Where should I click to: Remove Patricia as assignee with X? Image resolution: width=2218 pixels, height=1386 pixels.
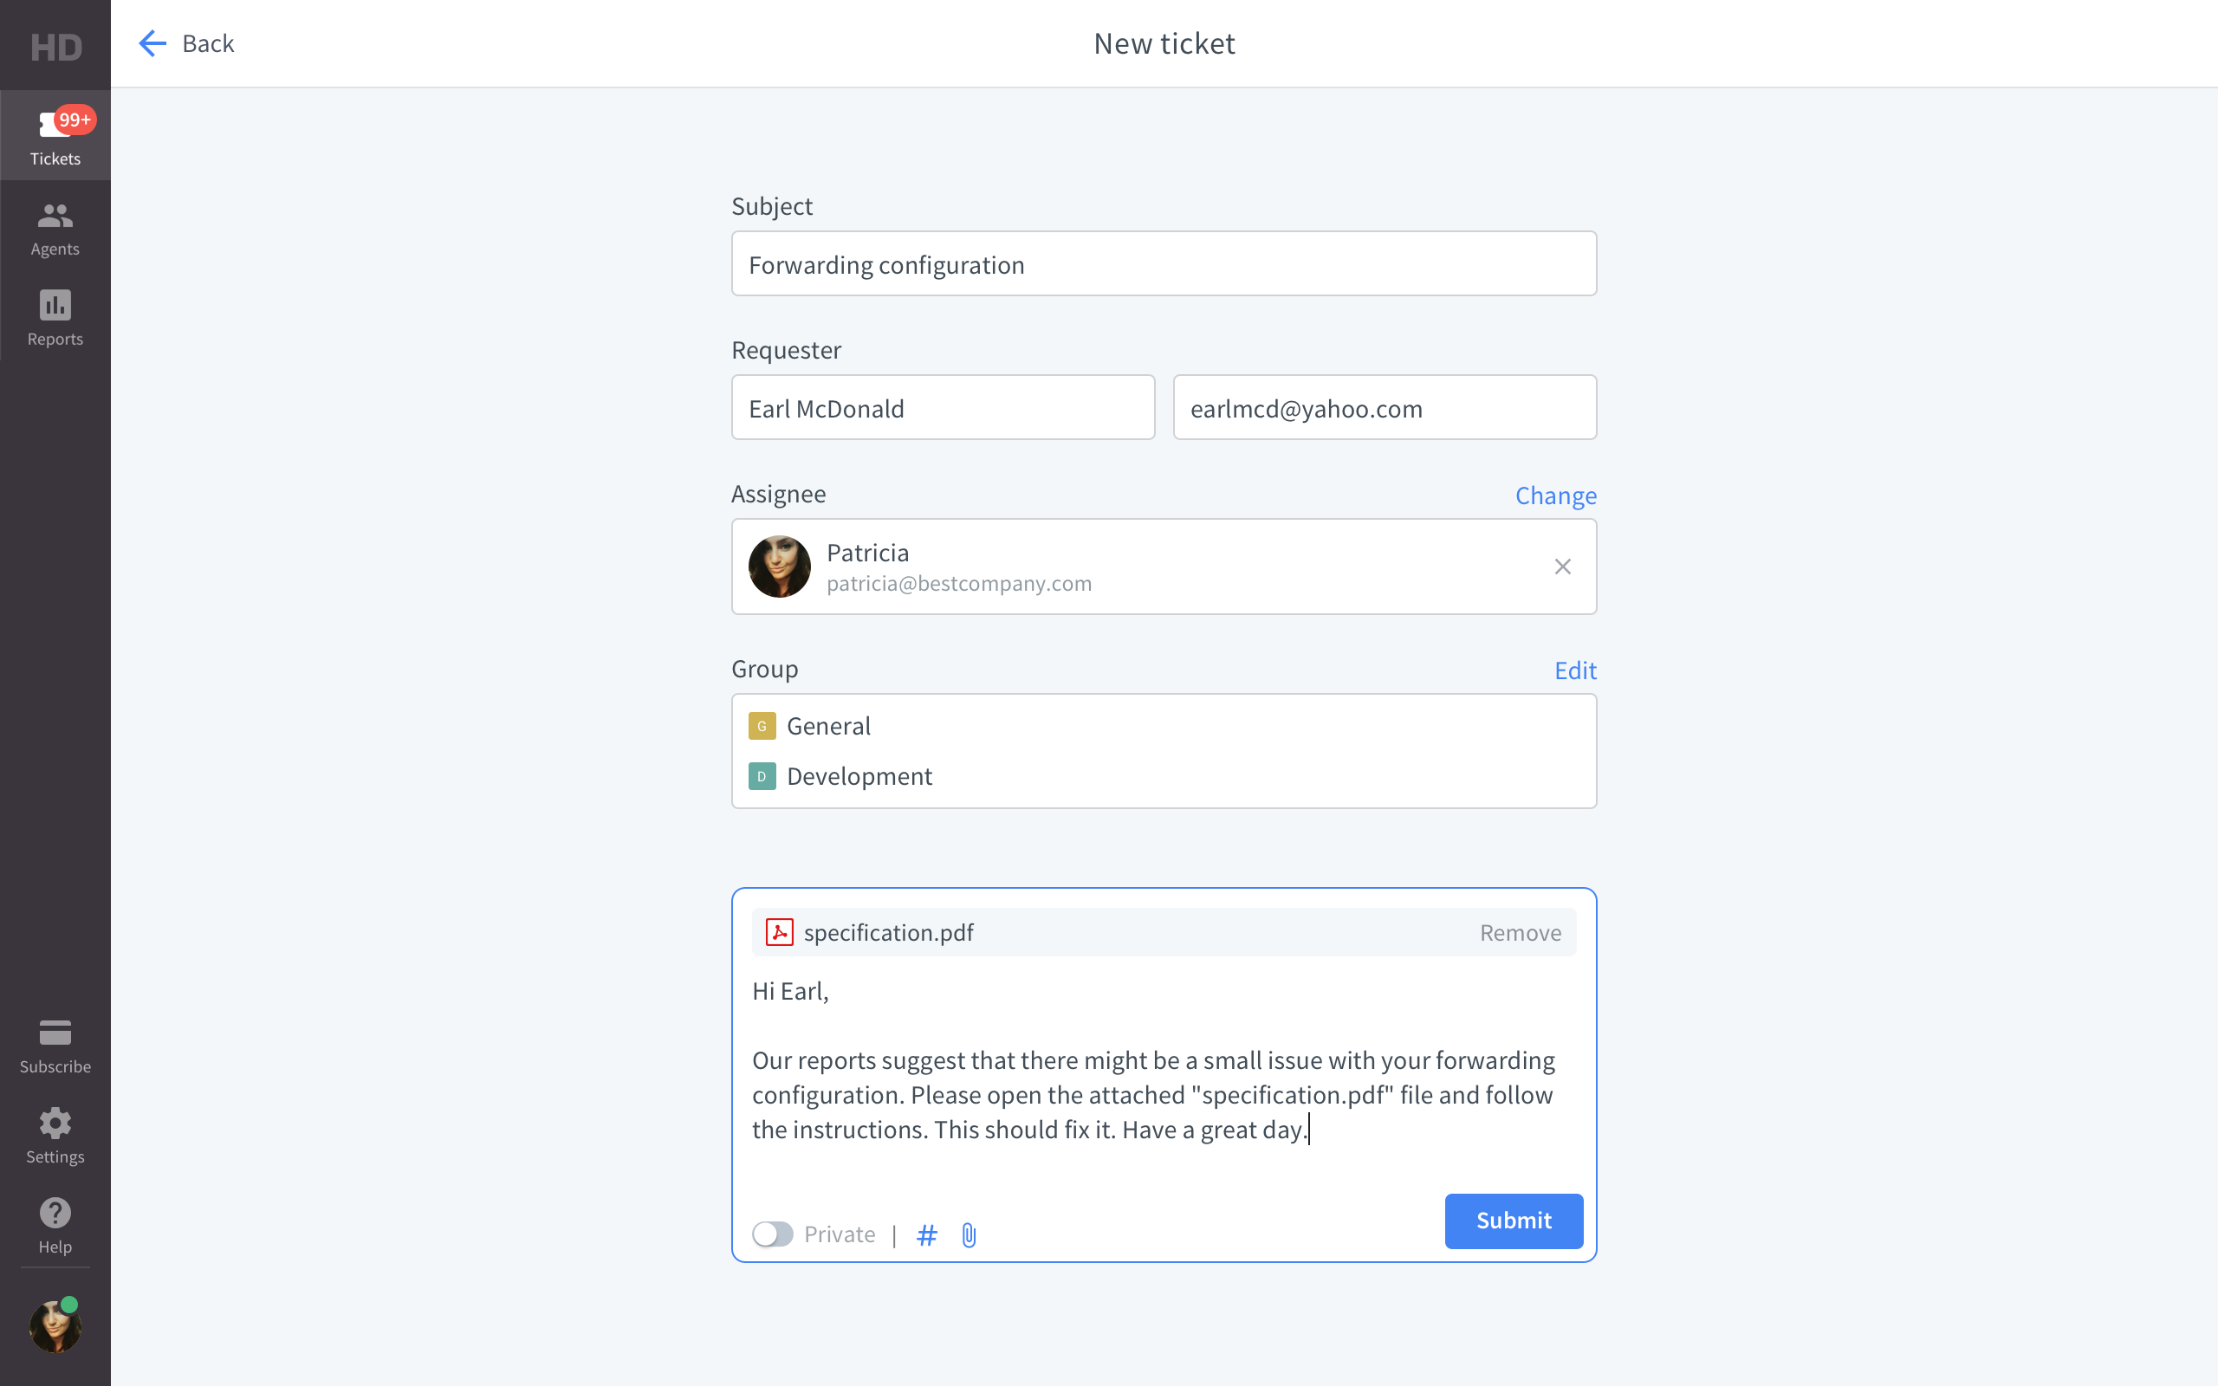[x=1563, y=567]
